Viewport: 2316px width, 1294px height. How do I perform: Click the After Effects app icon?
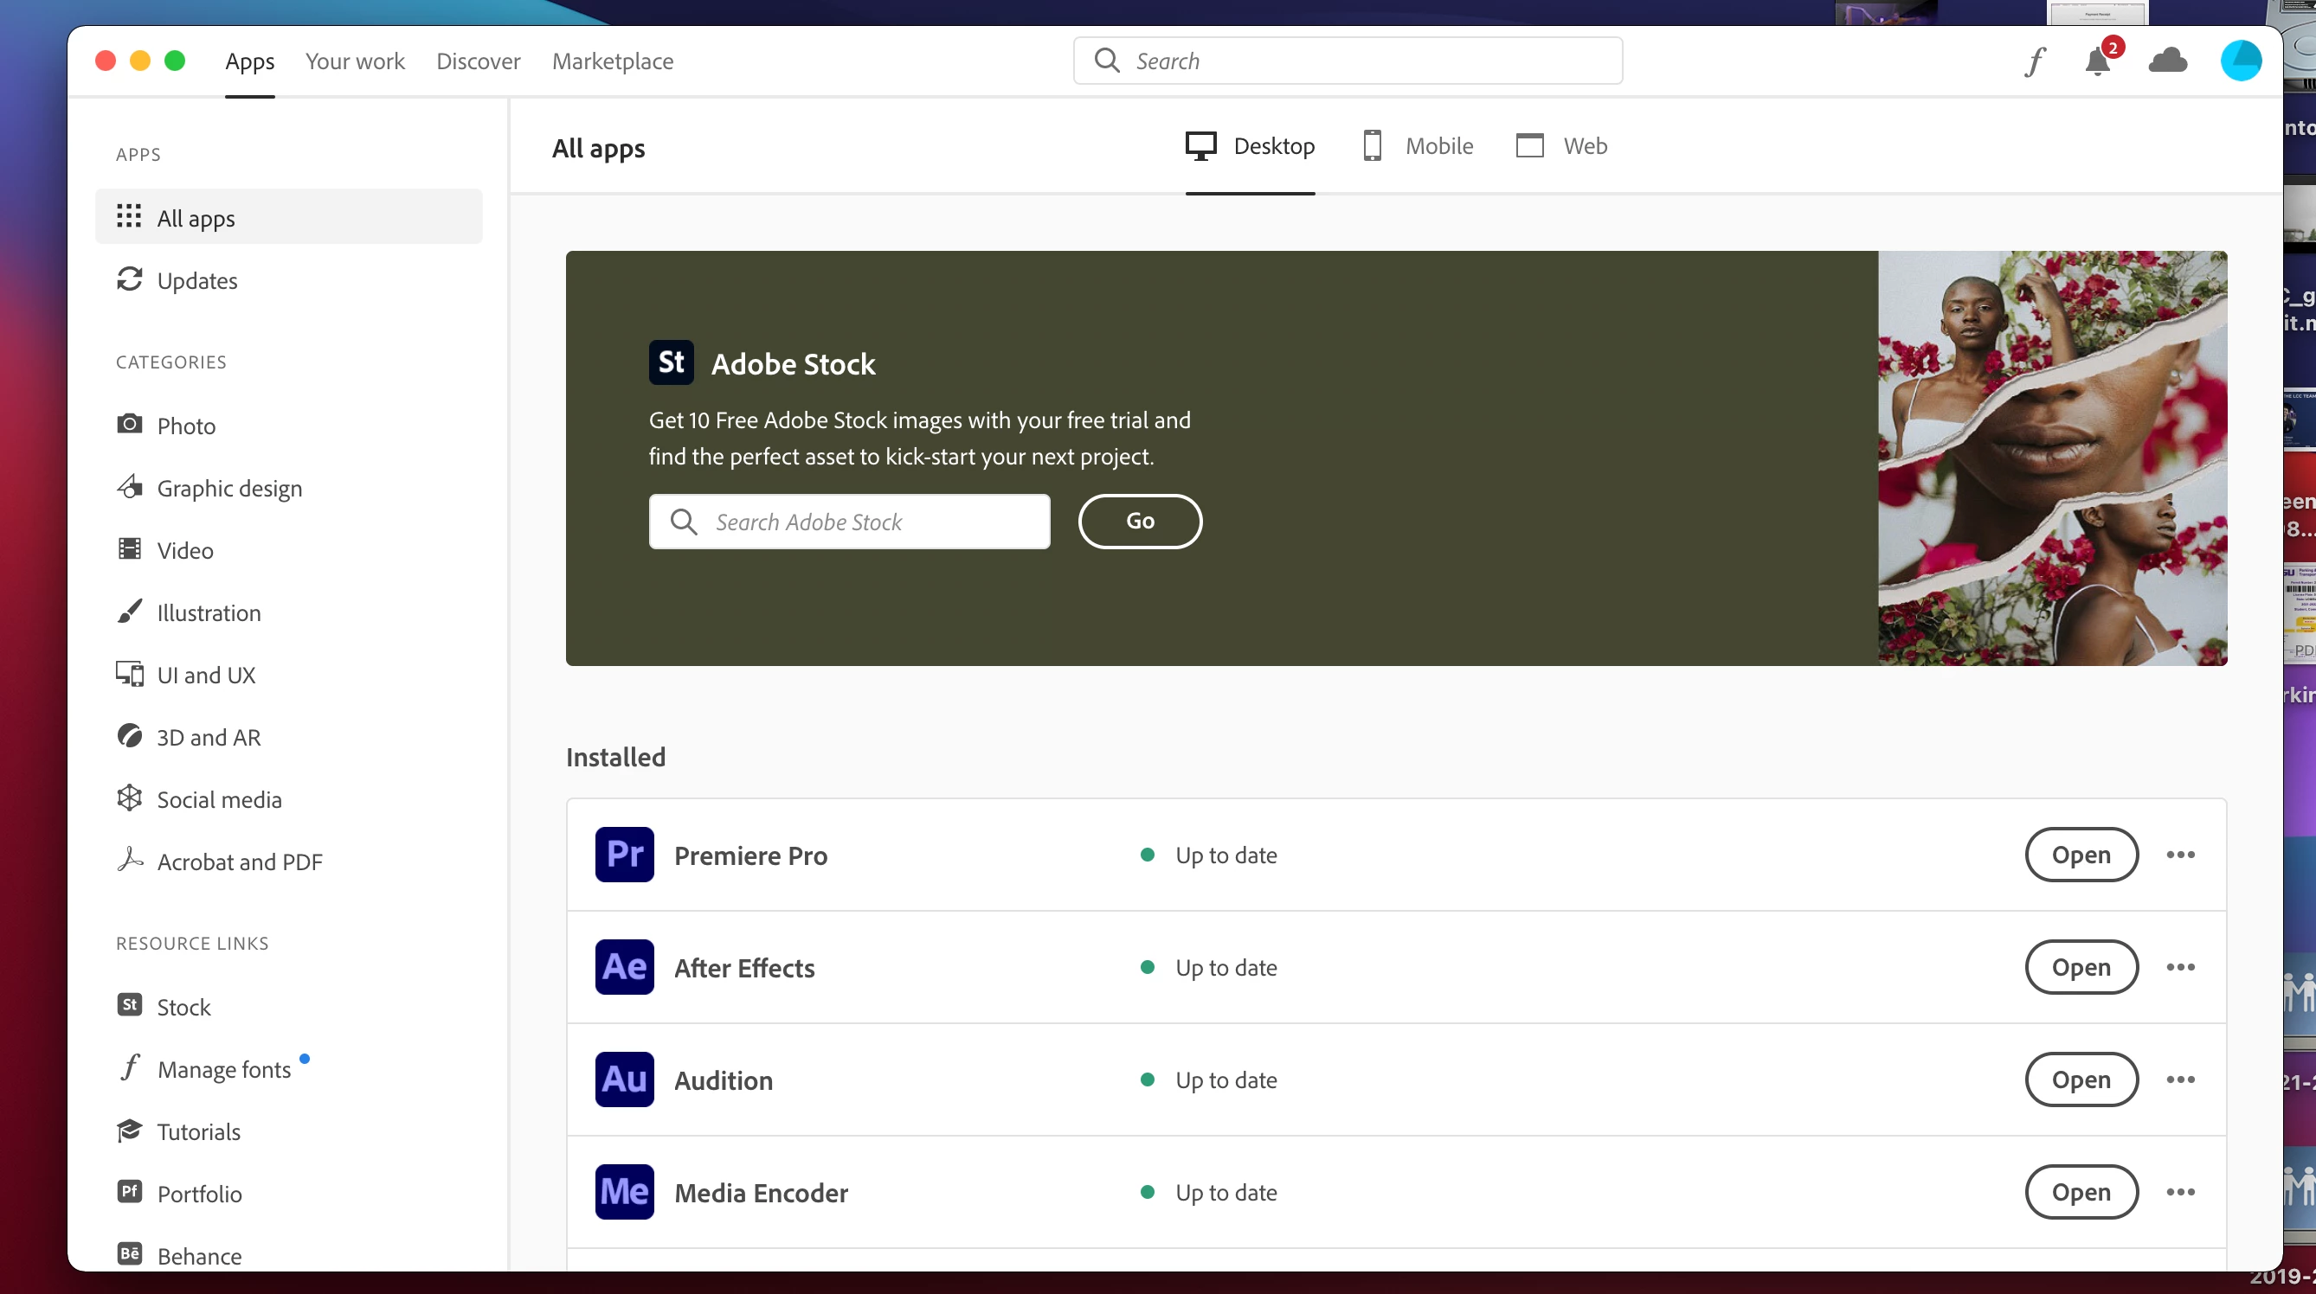coord(624,967)
